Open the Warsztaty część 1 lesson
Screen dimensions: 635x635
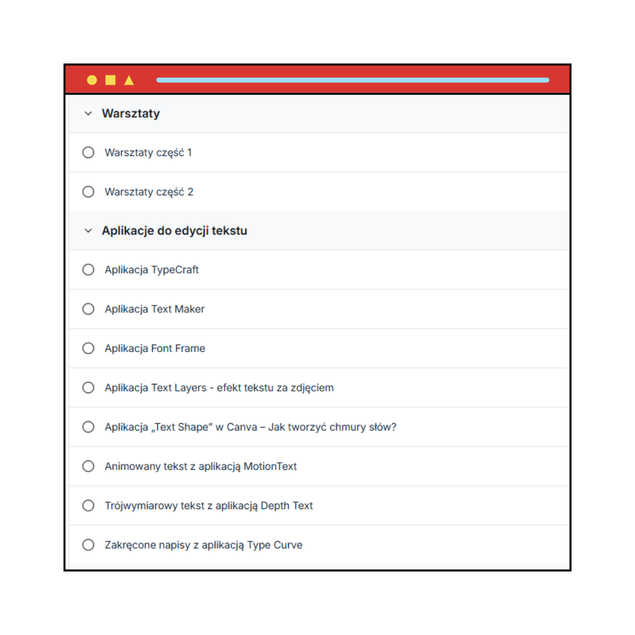(x=148, y=153)
